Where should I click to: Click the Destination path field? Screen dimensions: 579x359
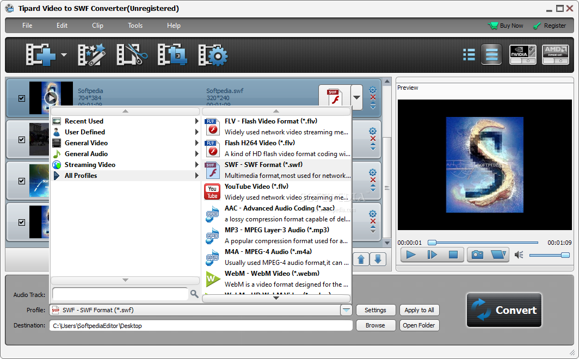click(201, 326)
